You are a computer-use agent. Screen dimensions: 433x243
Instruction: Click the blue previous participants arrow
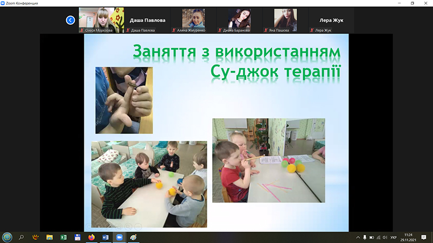tap(70, 20)
